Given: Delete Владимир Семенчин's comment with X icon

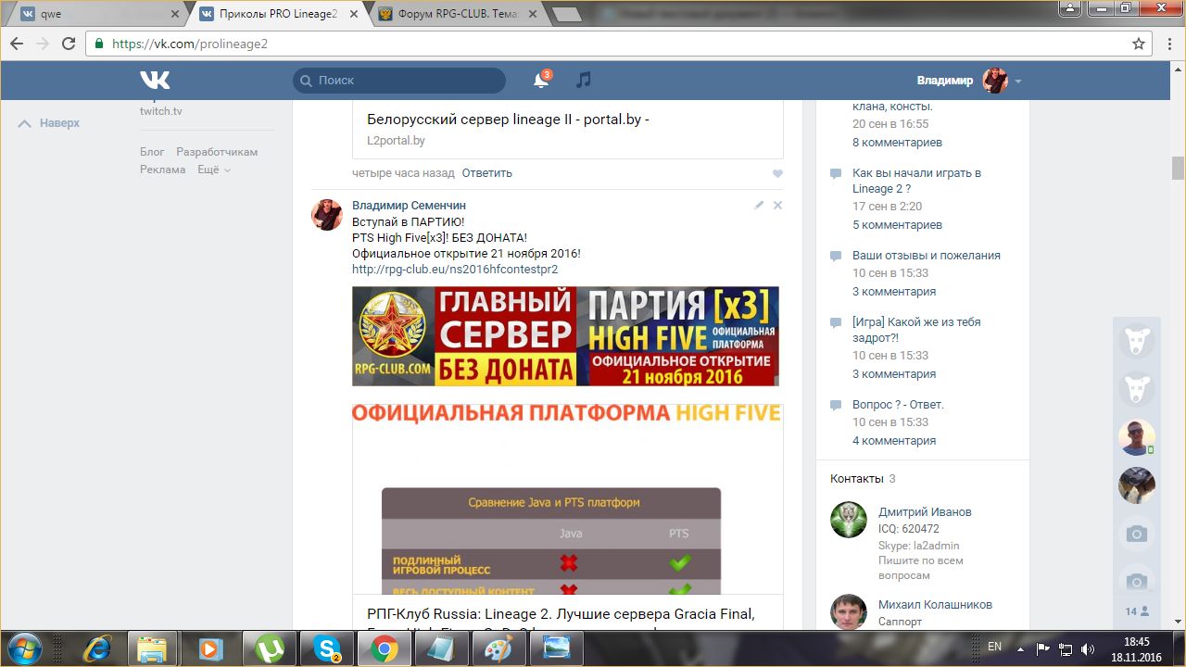Looking at the screenshot, I should point(778,205).
